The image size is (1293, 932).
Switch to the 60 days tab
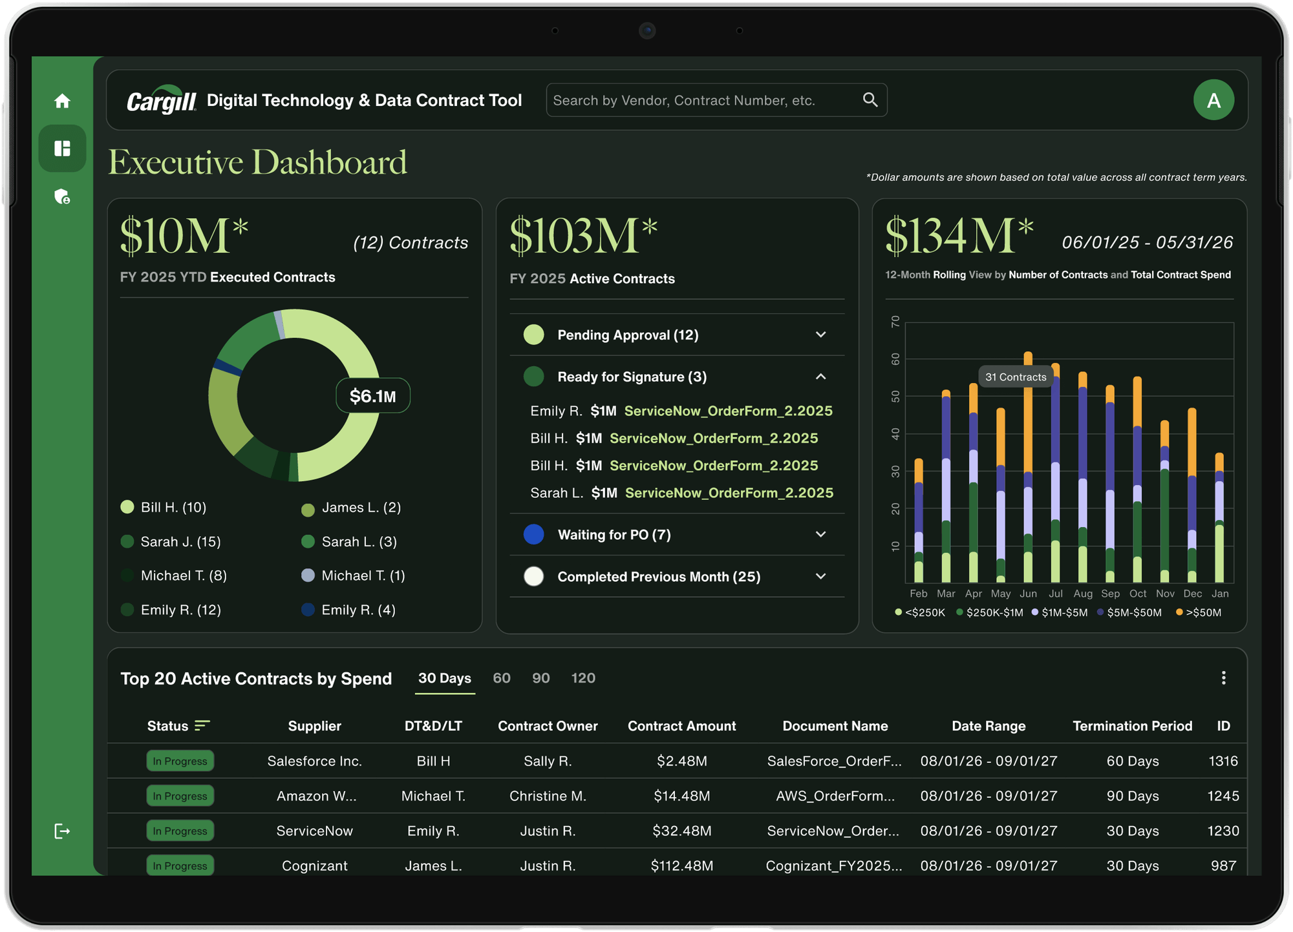pyautogui.click(x=502, y=678)
